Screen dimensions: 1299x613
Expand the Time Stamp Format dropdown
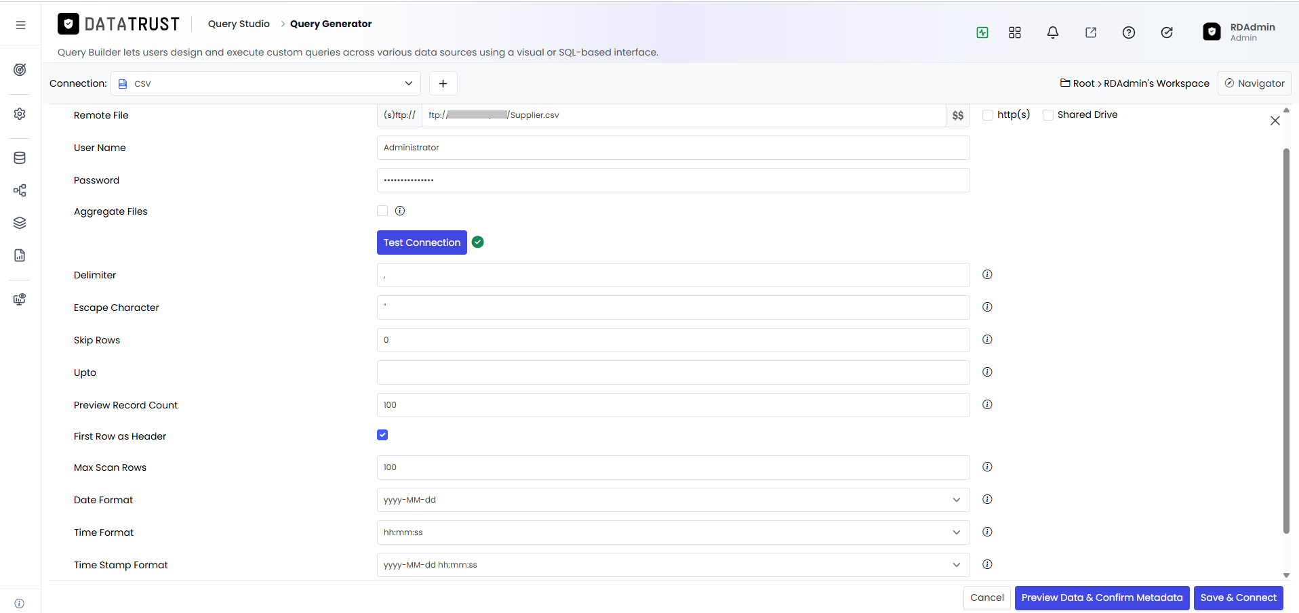point(673,565)
